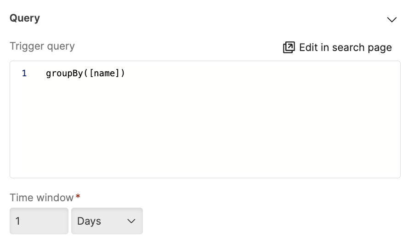The height and width of the screenshot is (238, 408).
Task: Click line number 1 in editor gutter
Action: pos(24,74)
